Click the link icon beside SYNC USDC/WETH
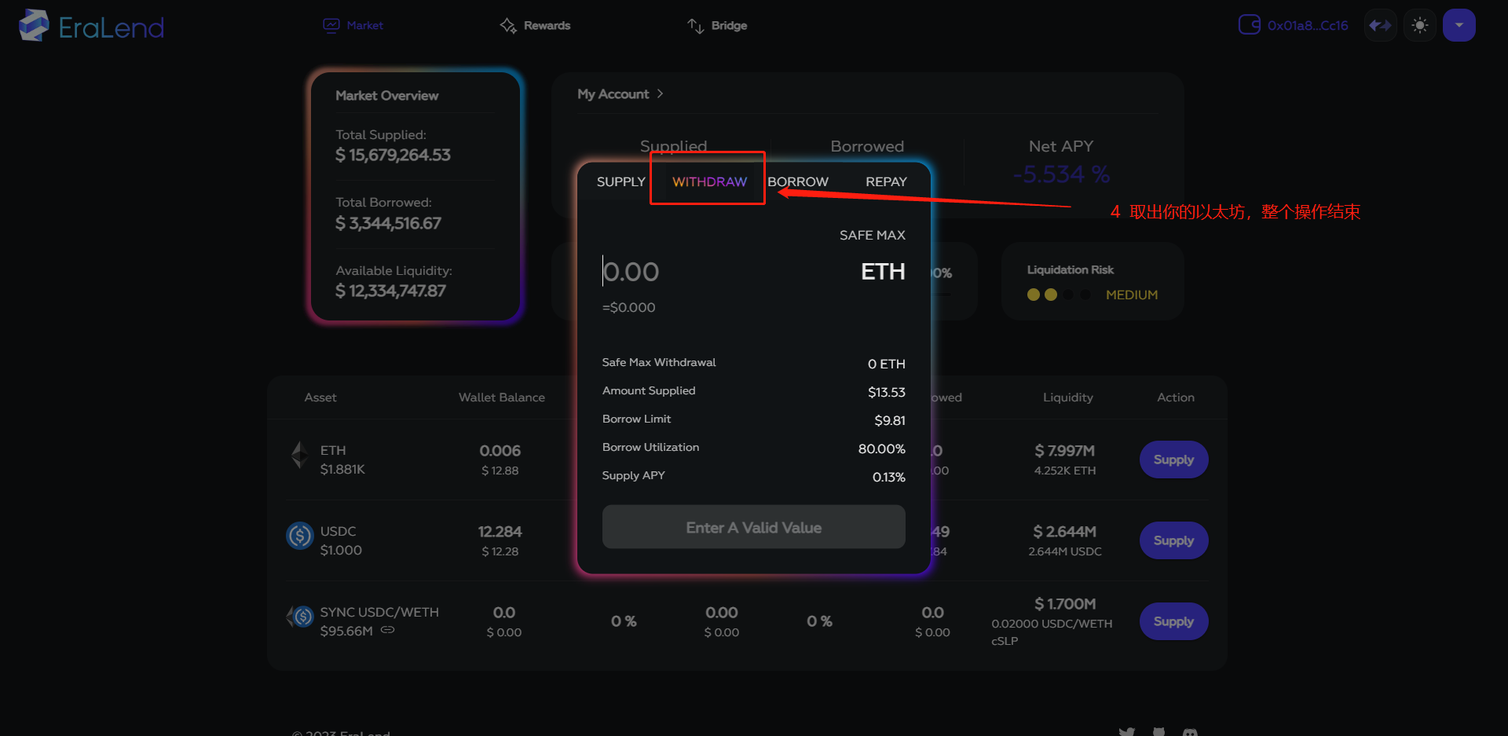This screenshot has height=736, width=1508. pos(386,629)
